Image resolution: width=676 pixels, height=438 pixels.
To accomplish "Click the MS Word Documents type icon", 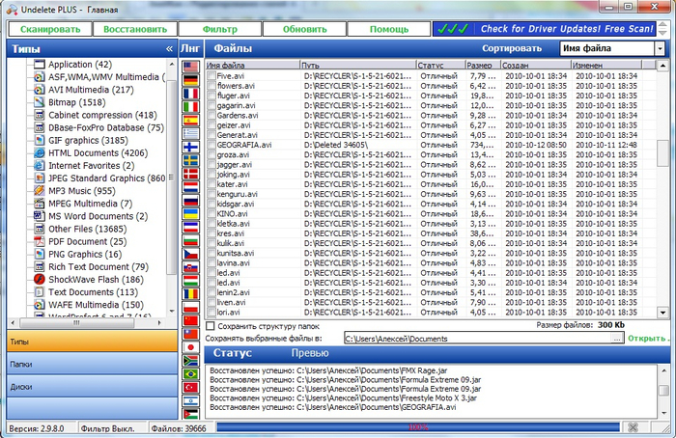I will point(40,216).
